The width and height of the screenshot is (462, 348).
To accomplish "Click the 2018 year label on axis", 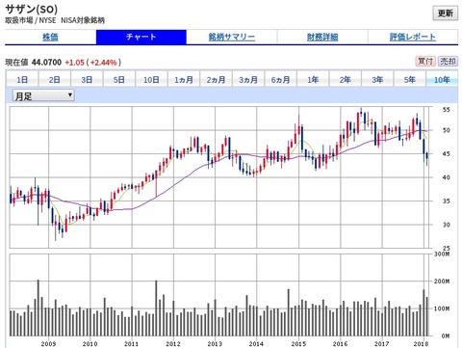I will [421, 344].
